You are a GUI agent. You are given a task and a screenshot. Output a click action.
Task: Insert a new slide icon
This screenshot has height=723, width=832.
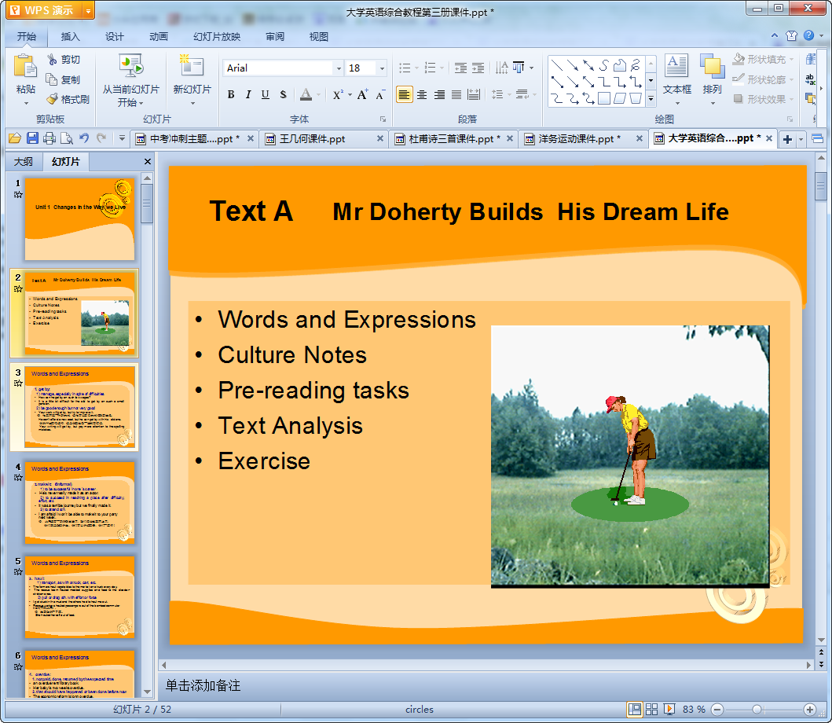[192, 67]
